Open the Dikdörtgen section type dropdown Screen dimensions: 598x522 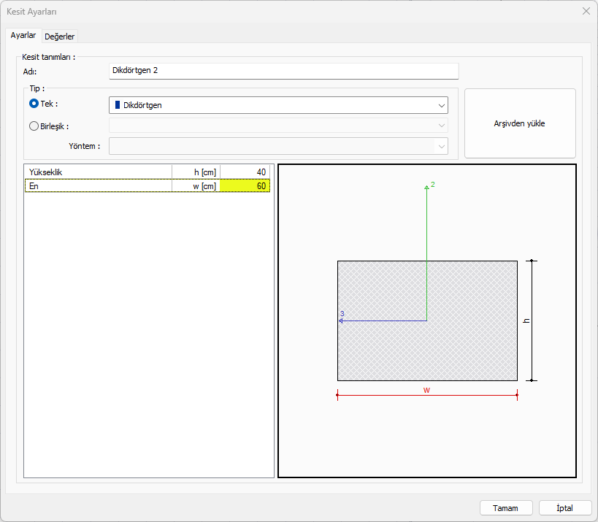[278, 105]
